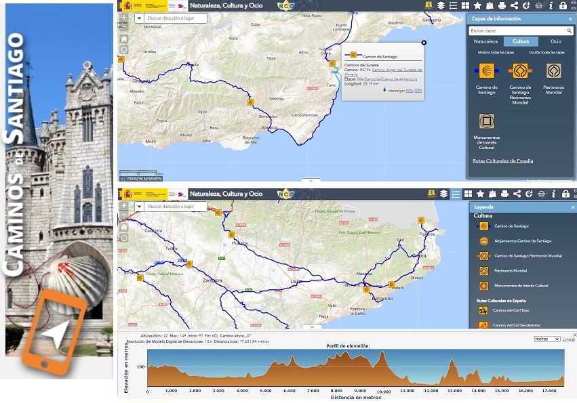Open the metros units dropdown
This screenshot has height=403, width=577.
pyautogui.click(x=547, y=339)
